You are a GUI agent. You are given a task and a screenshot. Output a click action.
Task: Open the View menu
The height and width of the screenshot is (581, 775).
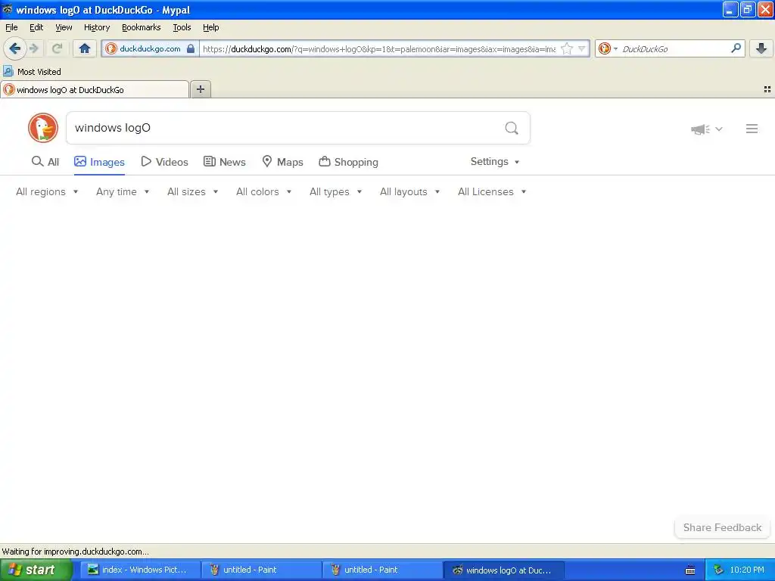point(64,27)
